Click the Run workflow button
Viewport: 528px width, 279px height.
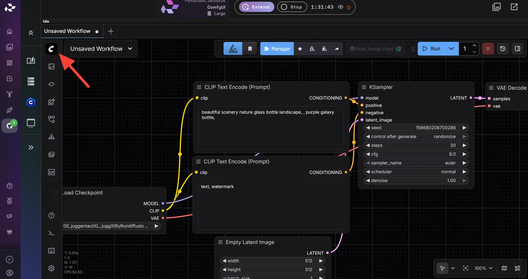pos(431,49)
